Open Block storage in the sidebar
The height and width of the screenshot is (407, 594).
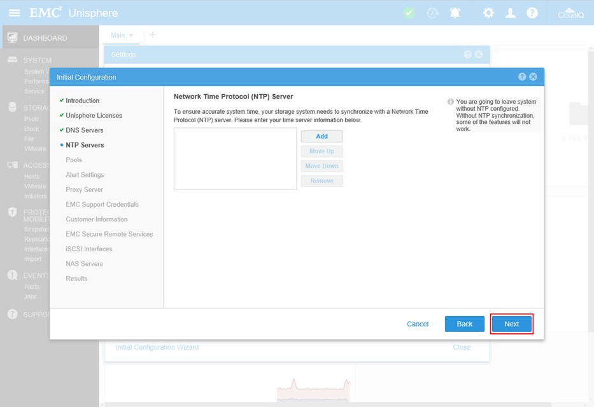31,128
